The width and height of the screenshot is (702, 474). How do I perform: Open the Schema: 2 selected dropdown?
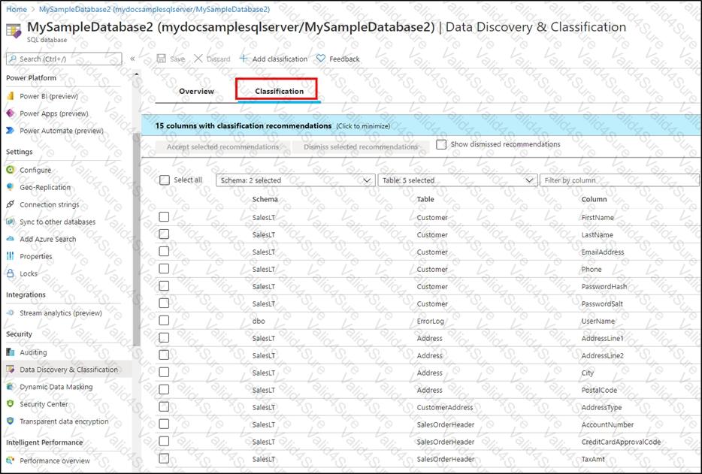click(295, 180)
